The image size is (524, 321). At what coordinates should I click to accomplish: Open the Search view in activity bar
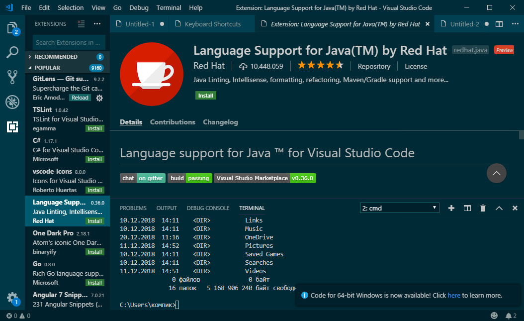pyautogui.click(x=12, y=52)
